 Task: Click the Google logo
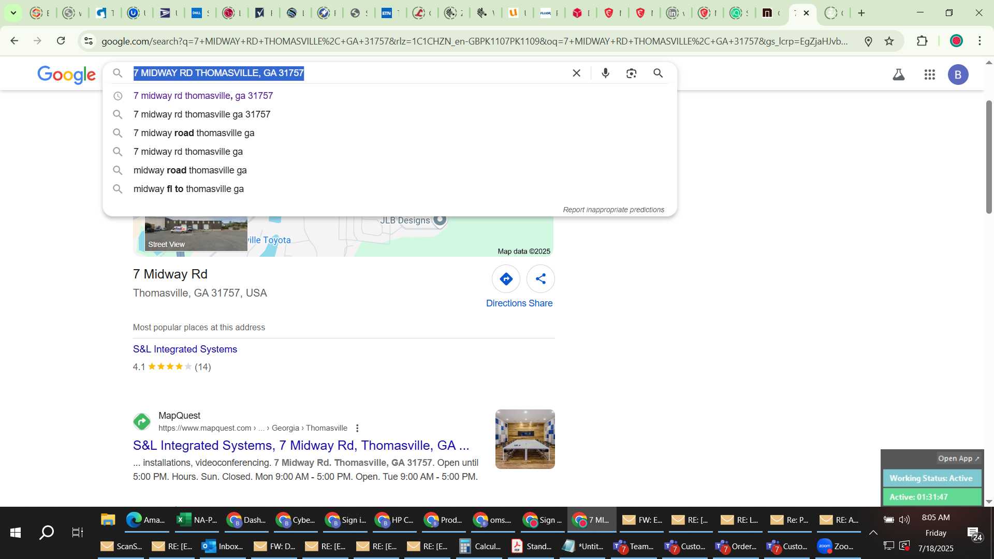point(67,75)
